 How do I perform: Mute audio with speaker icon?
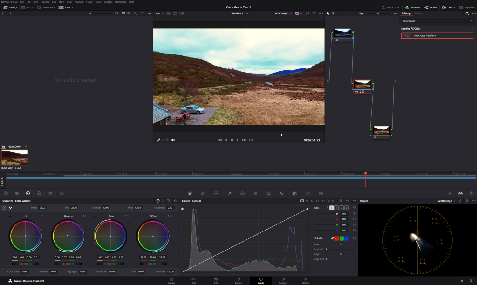(x=173, y=140)
